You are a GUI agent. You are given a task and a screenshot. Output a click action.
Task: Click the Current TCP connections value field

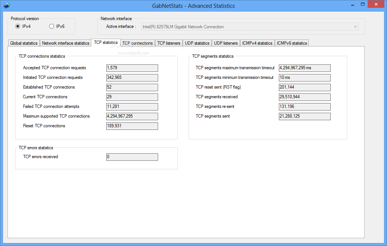coord(132,97)
